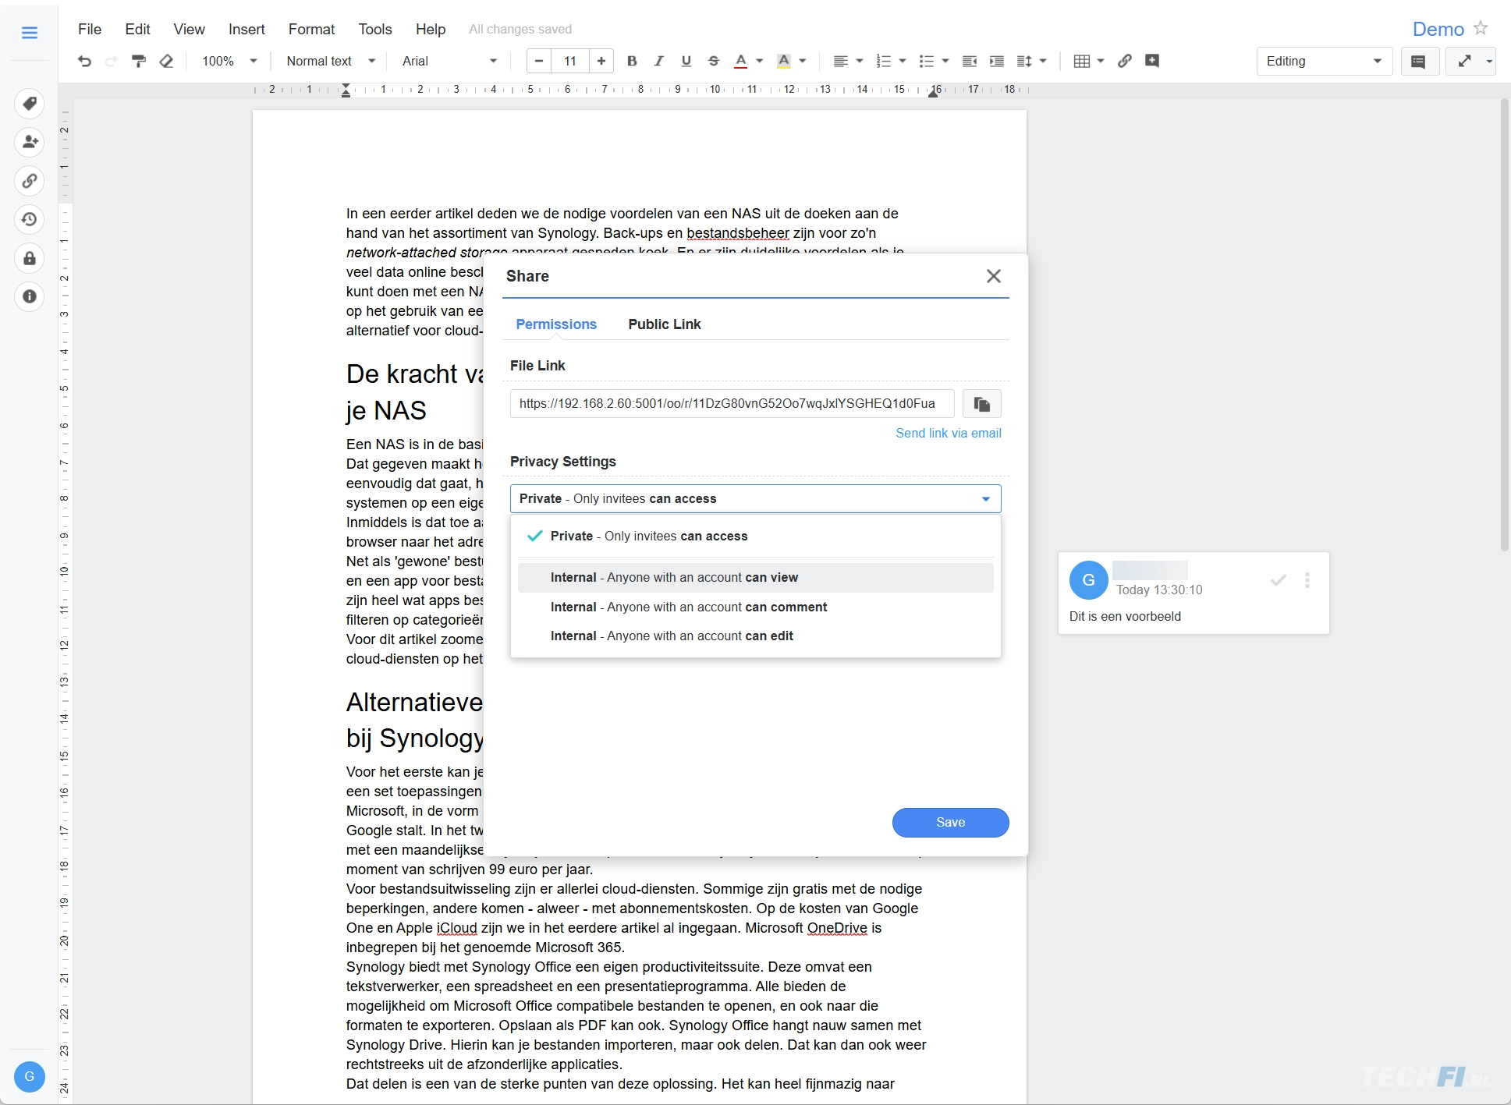The image size is (1511, 1105).
Task: Select Internal - Anyone can edit
Action: [x=755, y=636]
